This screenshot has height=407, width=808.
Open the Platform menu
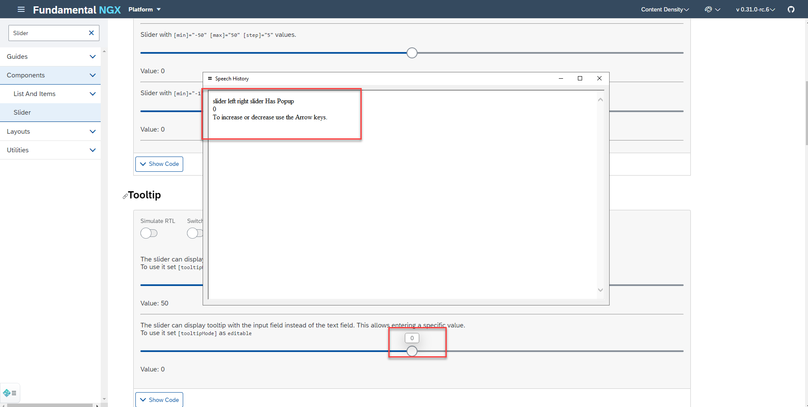pos(144,9)
